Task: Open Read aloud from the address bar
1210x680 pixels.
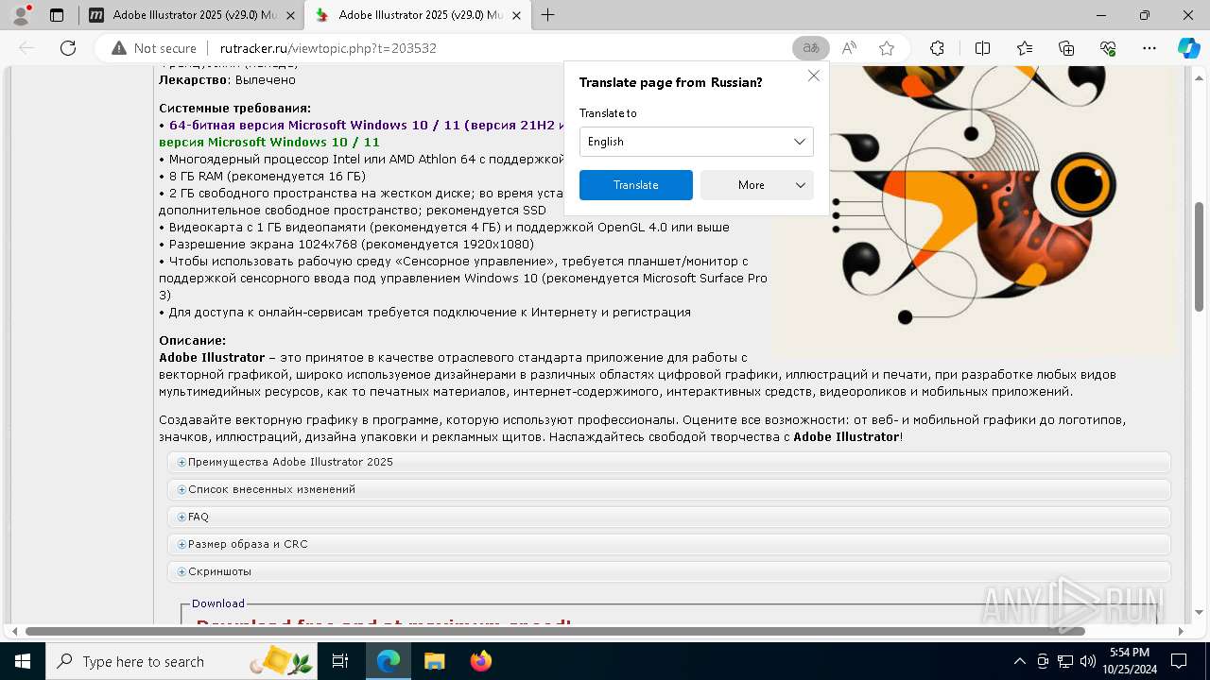Action: (x=849, y=48)
